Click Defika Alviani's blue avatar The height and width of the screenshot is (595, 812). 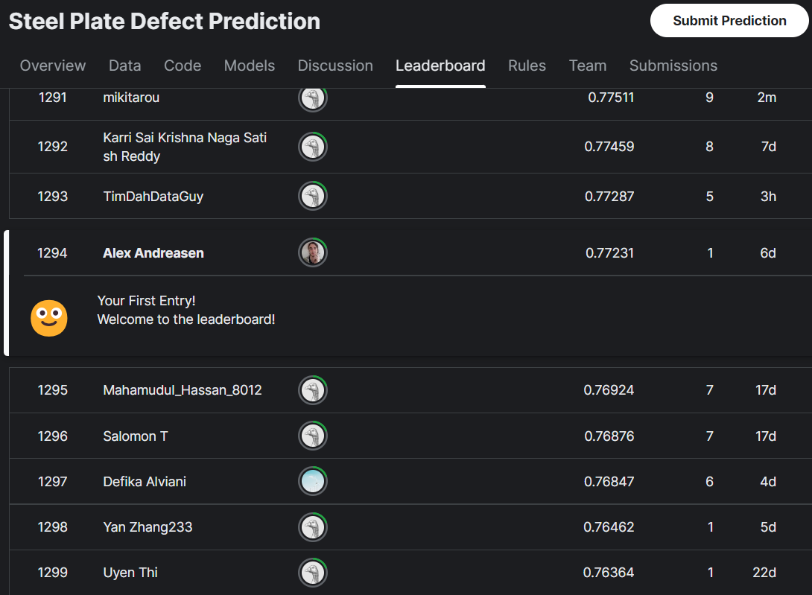[313, 481]
